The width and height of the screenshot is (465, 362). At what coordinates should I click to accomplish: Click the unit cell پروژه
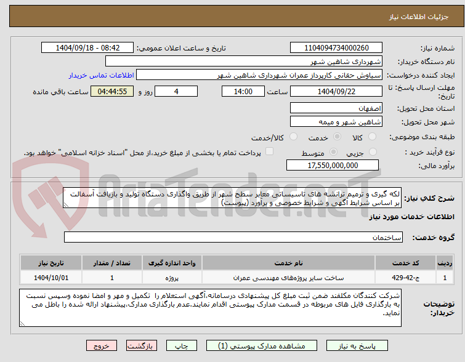click(x=172, y=278)
